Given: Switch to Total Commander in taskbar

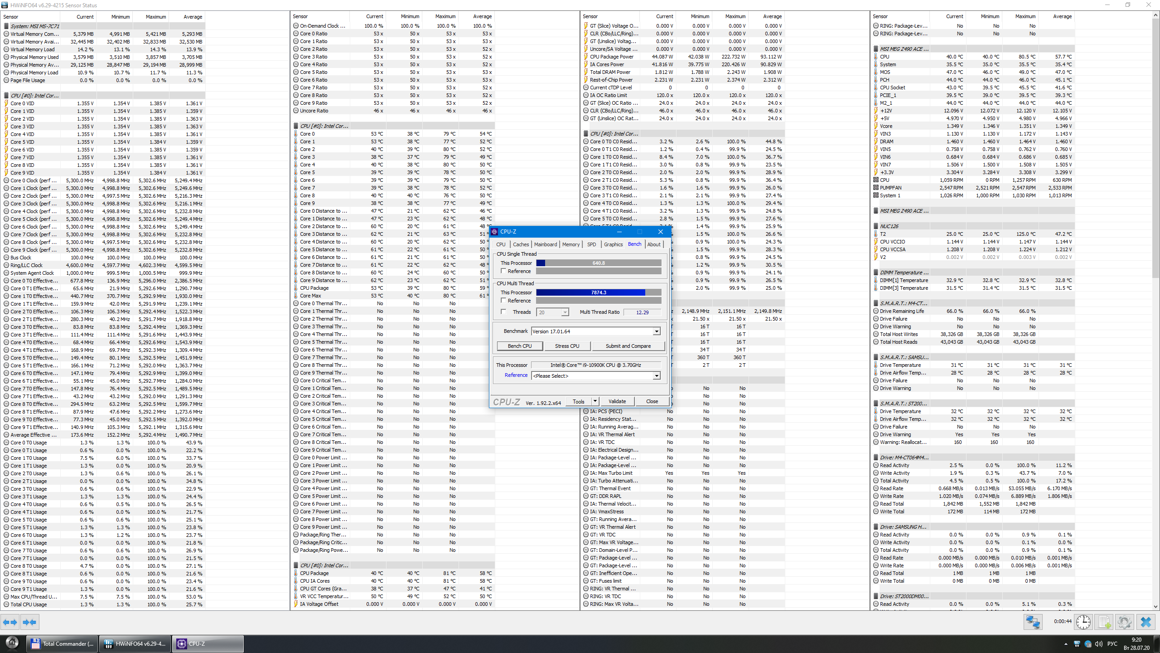Looking at the screenshot, I should point(63,644).
